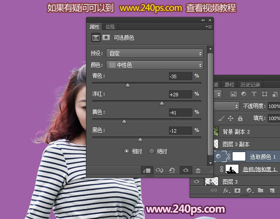
Task: Click the 洋红 slider handle
Action: [x=162, y=103]
